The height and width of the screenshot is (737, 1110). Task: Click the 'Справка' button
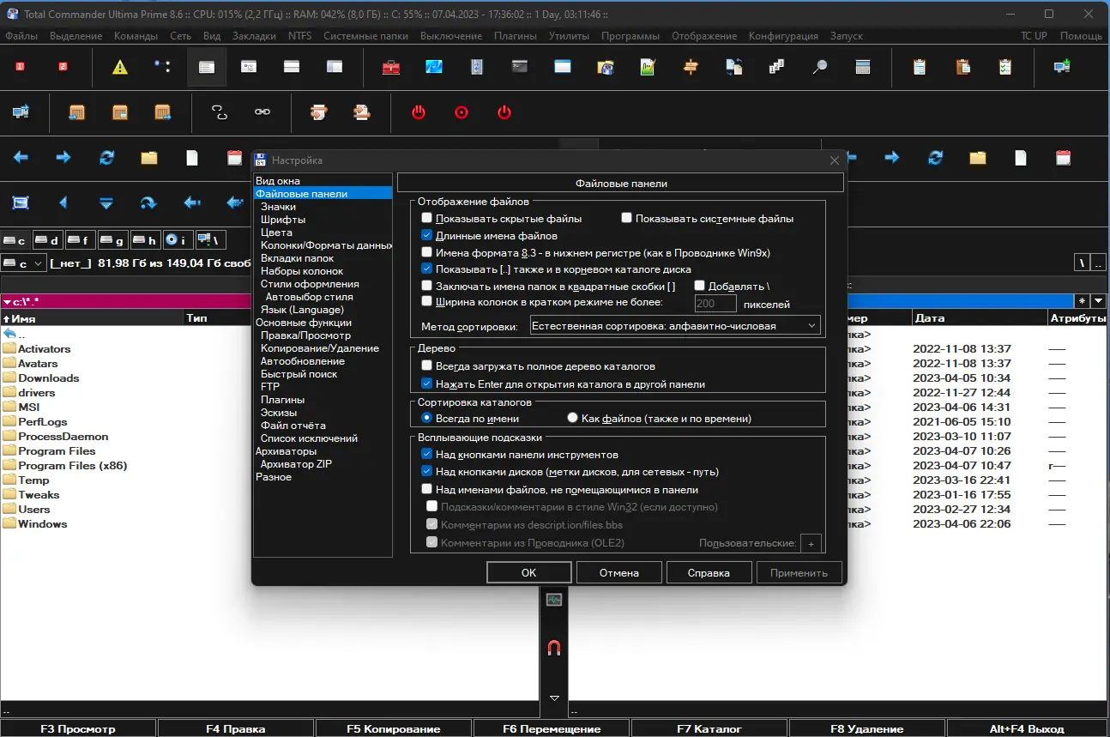click(x=709, y=573)
